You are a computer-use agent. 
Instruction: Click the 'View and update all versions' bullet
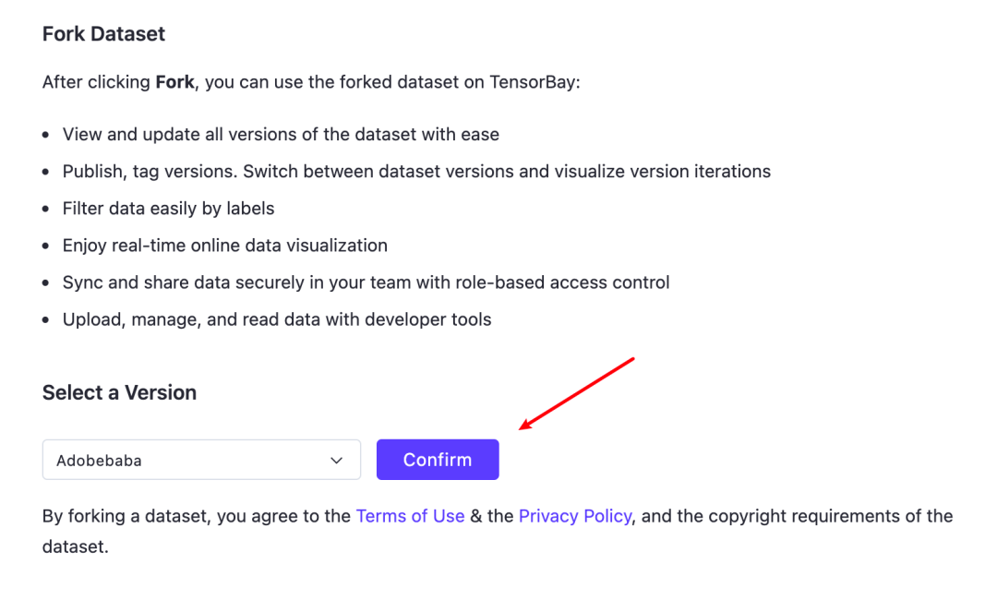coord(281,135)
